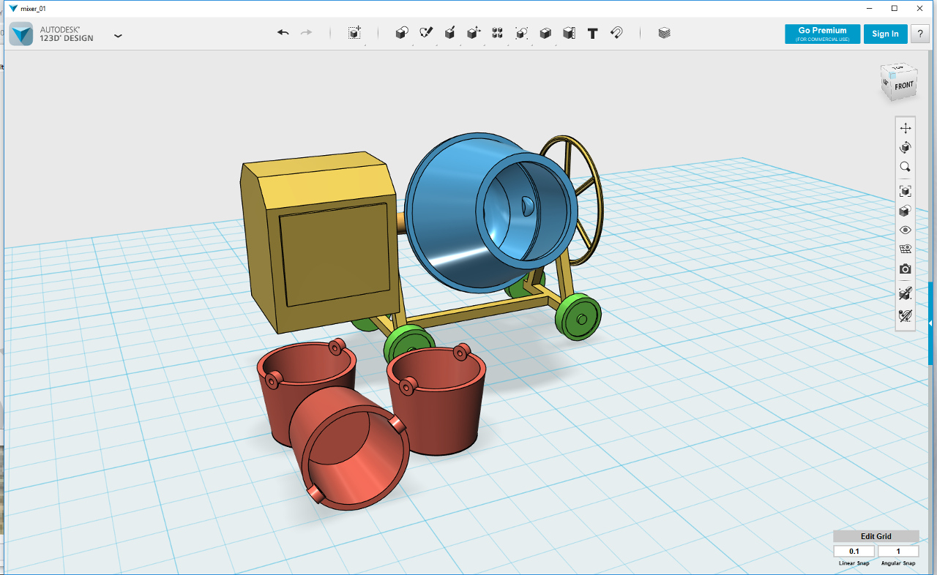Toggle snapping while moving objects
Viewport: 937px width, 575px height.
coord(906,293)
